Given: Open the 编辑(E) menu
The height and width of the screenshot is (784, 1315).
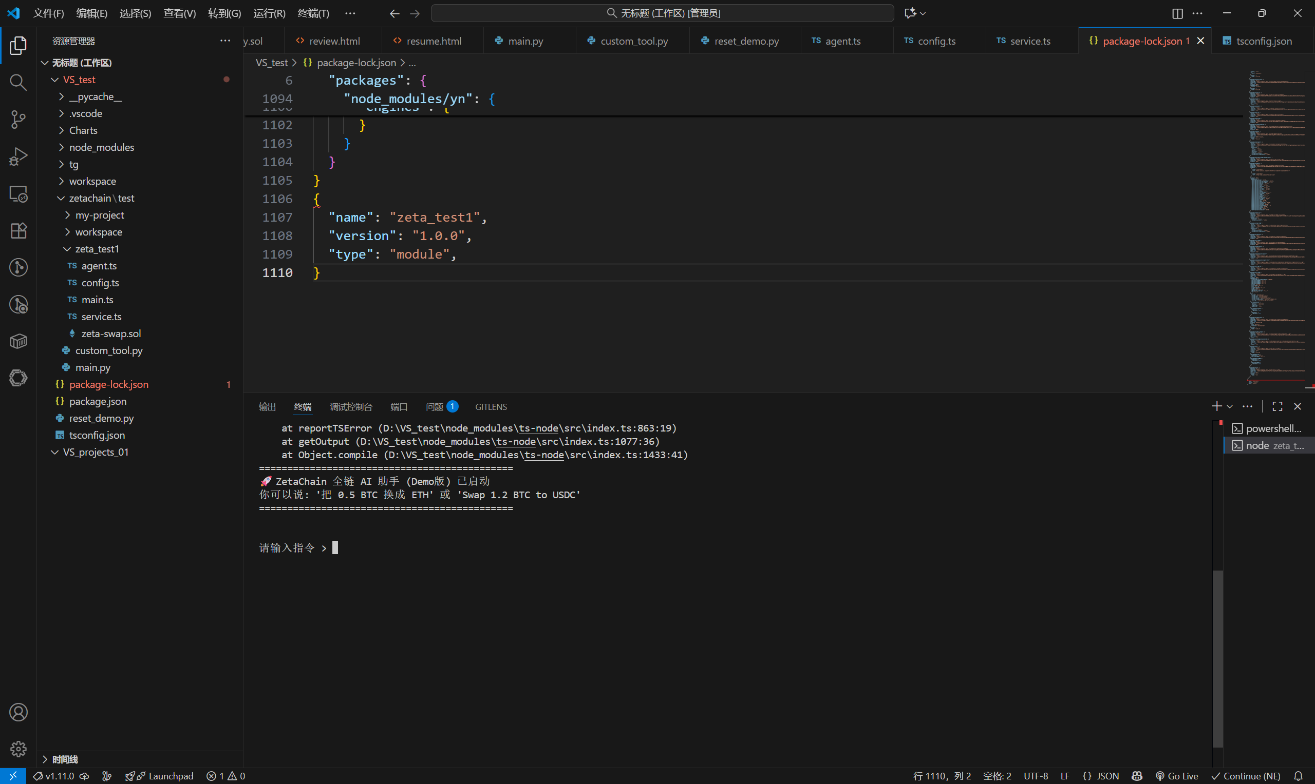Looking at the screenshot, I should tap(92, 13).
